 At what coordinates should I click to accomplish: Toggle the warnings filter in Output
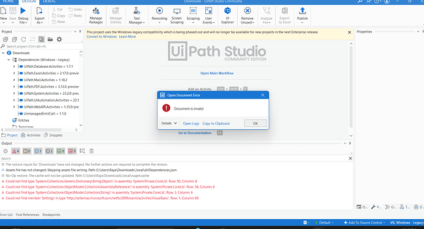point(27,151)
